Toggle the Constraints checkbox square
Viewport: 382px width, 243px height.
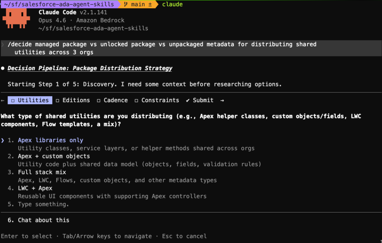(136, 100)
